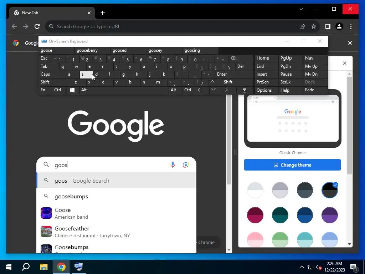Choose the 'gooseberry' keyboard prediction
This screenshot has width=365, height=274.
[x=93, y=50]
